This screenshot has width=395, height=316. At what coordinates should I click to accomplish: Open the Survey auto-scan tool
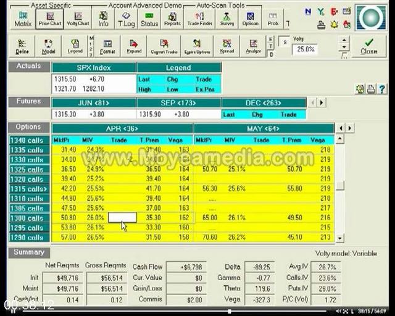pos(227,19)
